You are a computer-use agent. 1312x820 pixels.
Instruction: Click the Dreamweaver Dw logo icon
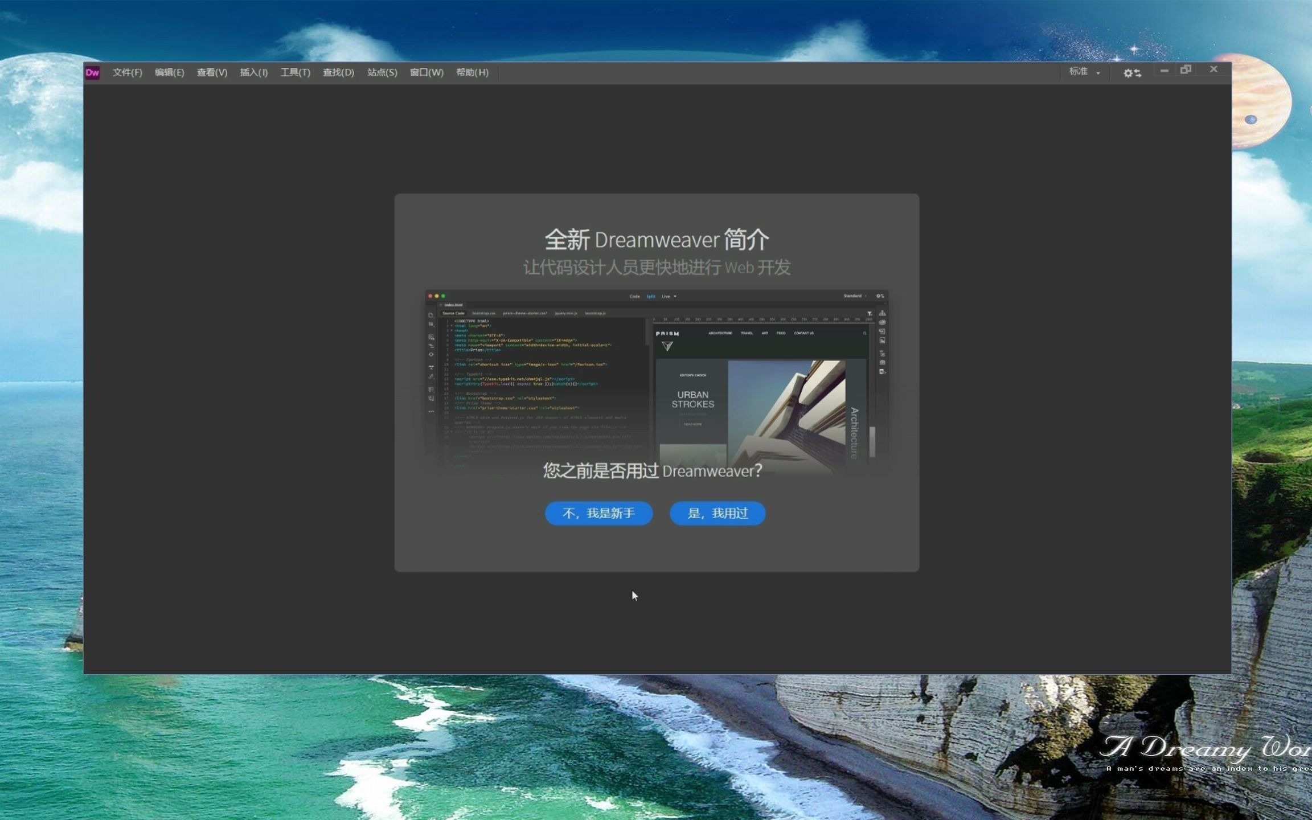click(x=92, y=72)
